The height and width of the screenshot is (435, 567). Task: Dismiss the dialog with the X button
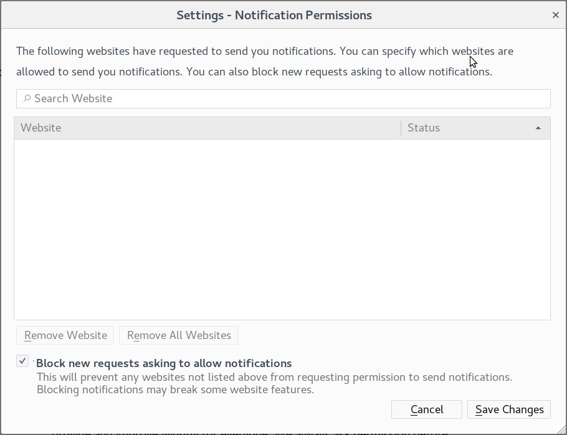tap(555, 15)
